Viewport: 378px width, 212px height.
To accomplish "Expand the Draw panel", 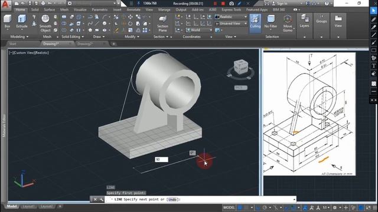I will [99, 37].
